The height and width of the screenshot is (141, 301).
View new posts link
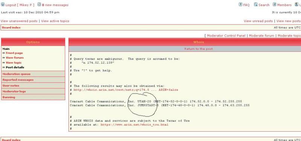(288, 21)
